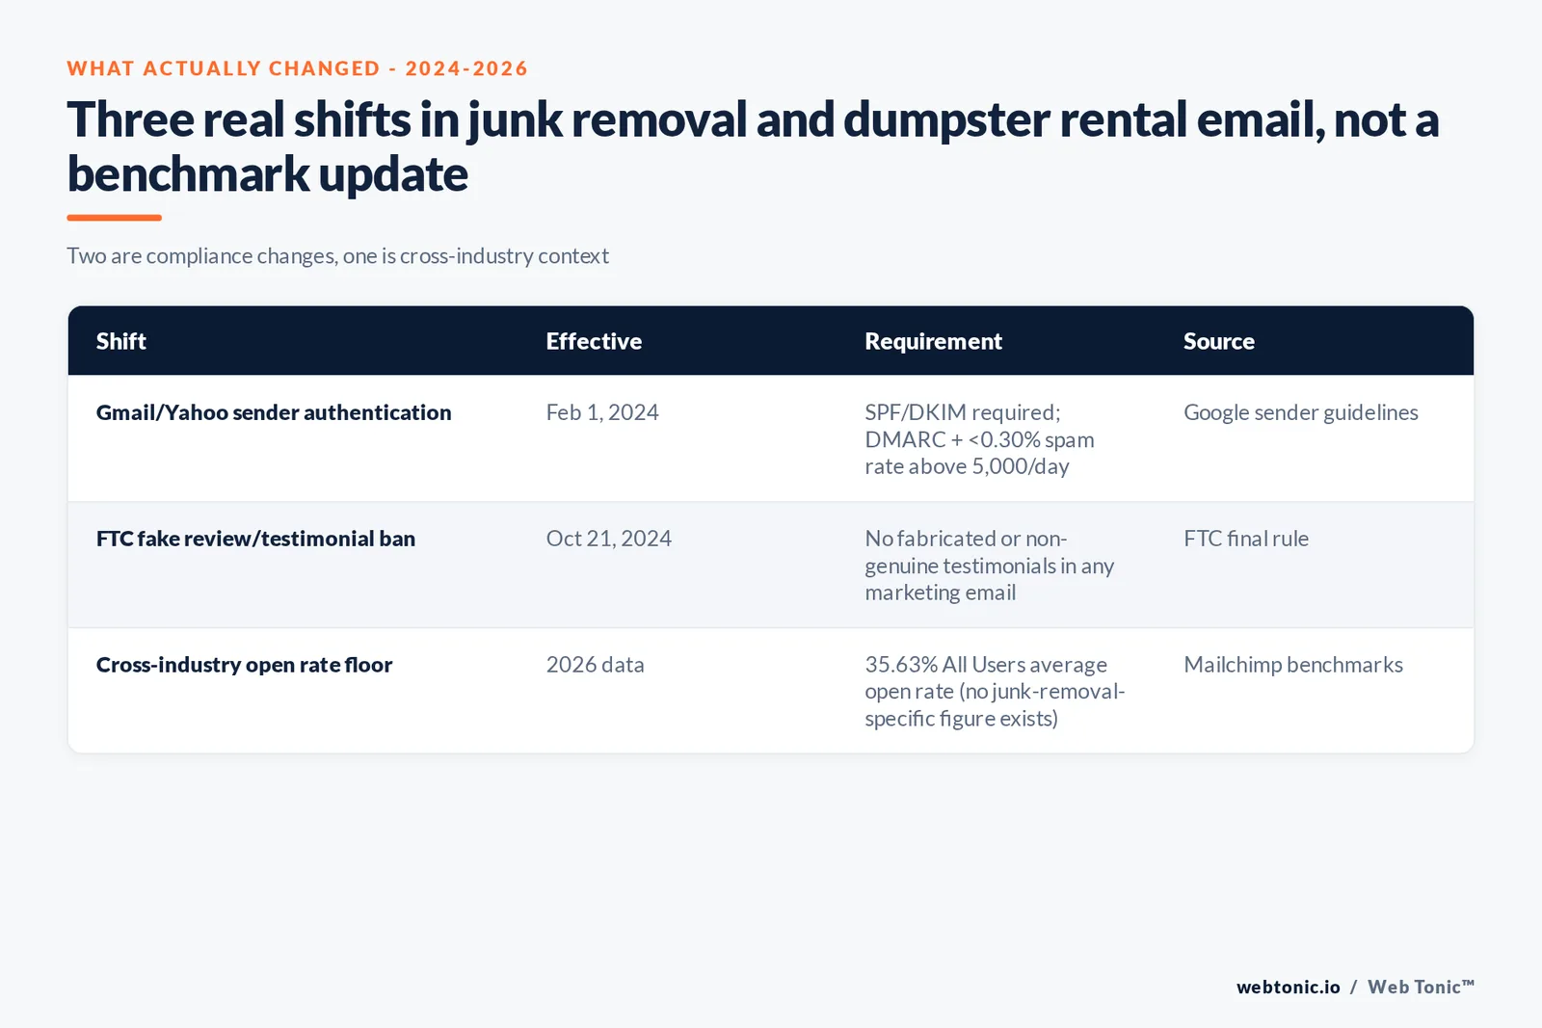This screenshot has height=1028, width=1542.
Task: Click the 'WHAT ACTUALLY CHANGED - 2024-2026' eyebrow text
Action: pos(297,68)
